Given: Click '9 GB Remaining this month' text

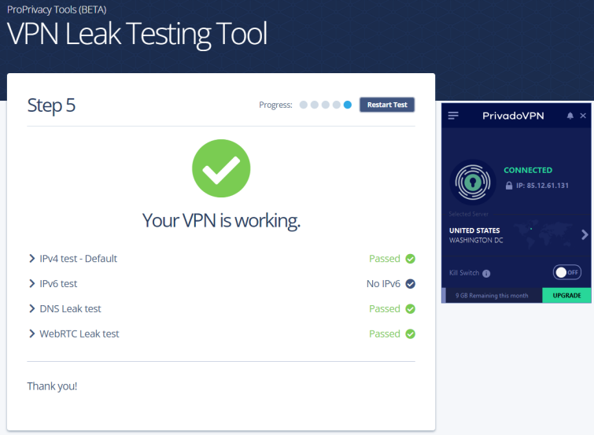Looking at the screenshot, I should click(492, 296).
